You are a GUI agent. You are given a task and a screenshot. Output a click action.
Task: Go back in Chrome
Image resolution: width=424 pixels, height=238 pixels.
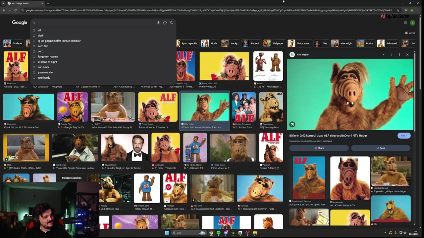coord(4,10)
